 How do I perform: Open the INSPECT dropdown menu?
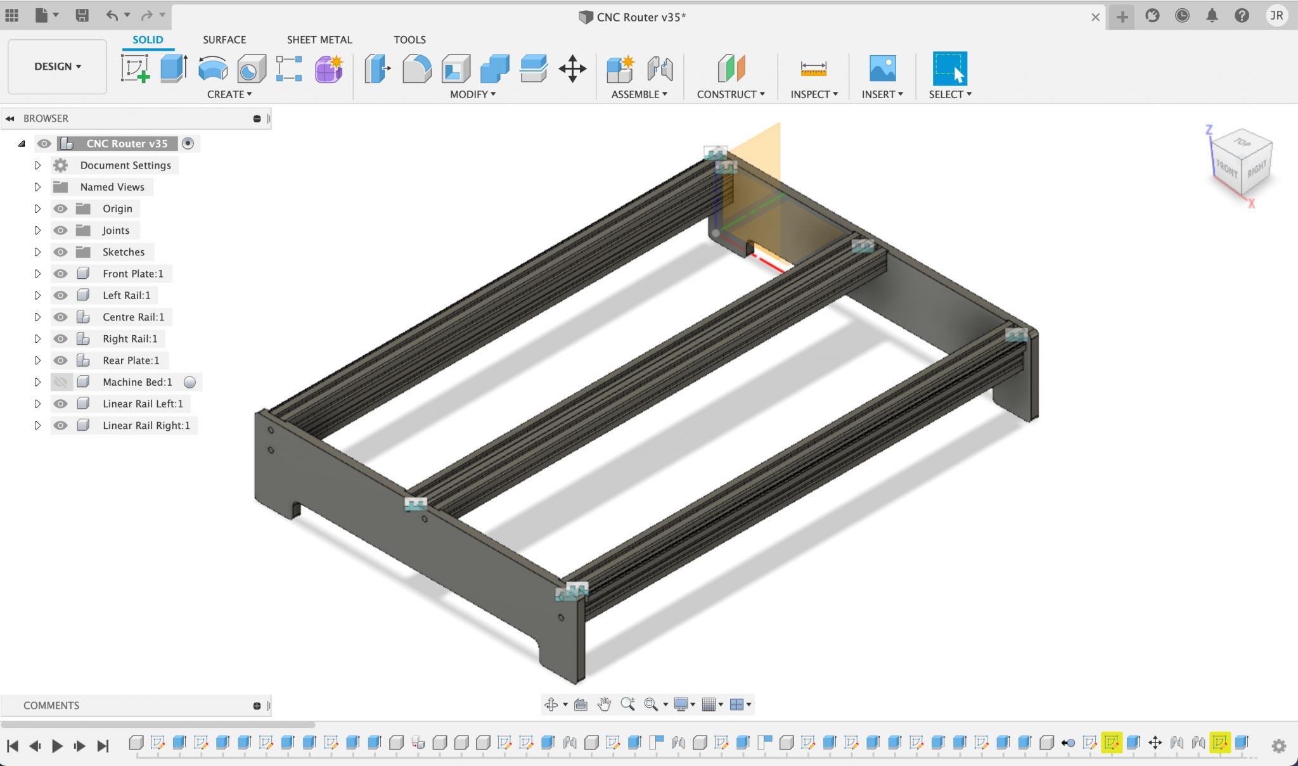pos(814,94)
